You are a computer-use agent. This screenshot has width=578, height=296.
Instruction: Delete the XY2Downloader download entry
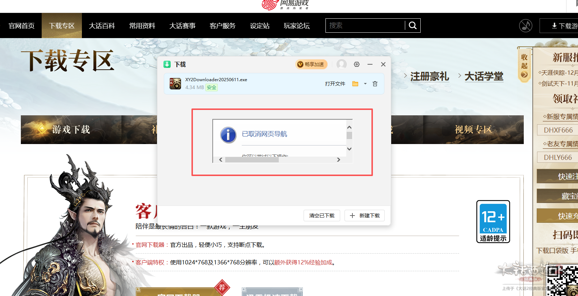click(375, 84)
